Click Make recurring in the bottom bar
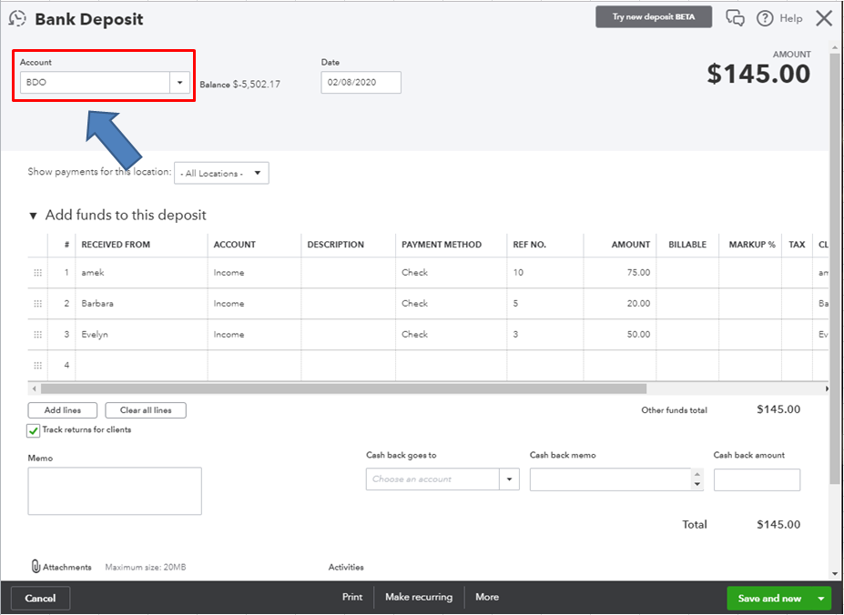This screenshot has width=844, height=615. coord(419,597)
